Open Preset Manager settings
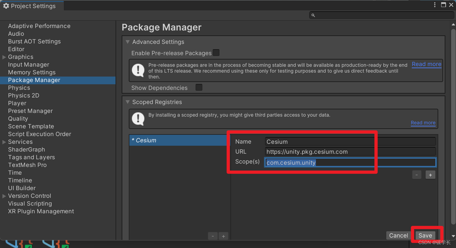This screenshot has width=456, height=248. point(30,111)
